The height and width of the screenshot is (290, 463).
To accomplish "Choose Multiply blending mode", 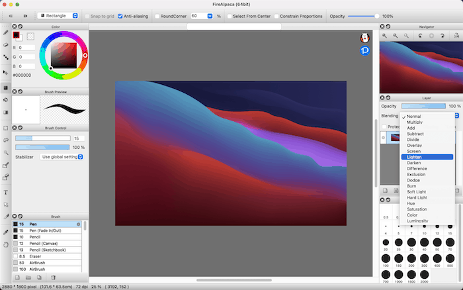I will pyautogui.click(x=415, y=122).
